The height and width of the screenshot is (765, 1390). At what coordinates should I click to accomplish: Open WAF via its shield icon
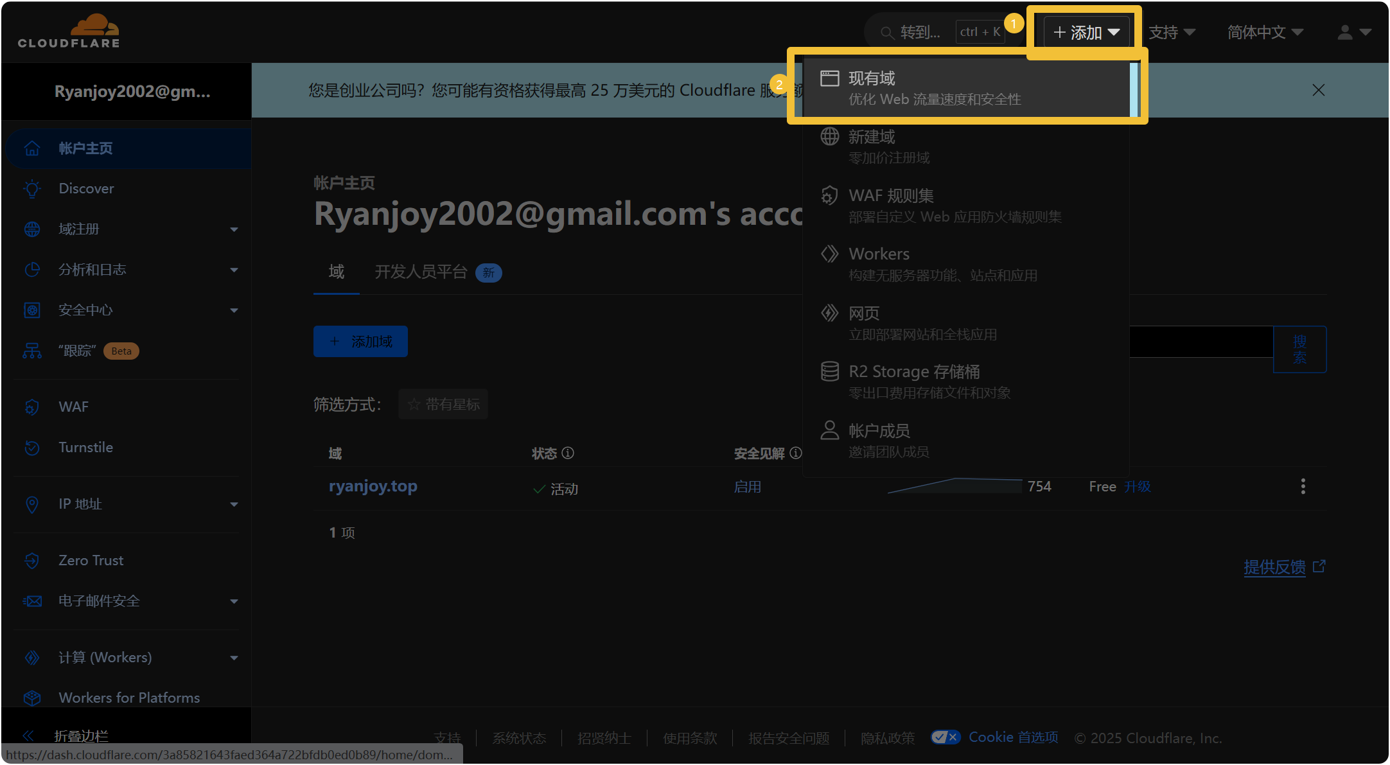(32, 407)
